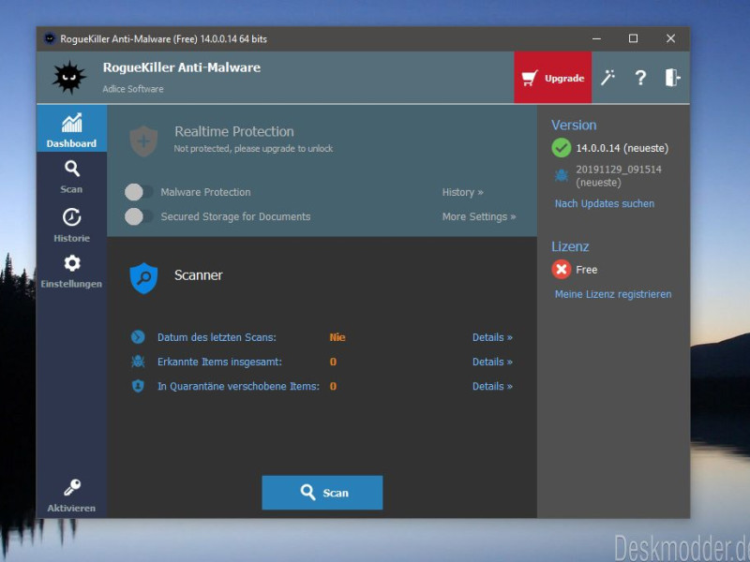Click the bug icon beside signature version
Viewport: 750px width, 562px height.
[x=561, y=175]
